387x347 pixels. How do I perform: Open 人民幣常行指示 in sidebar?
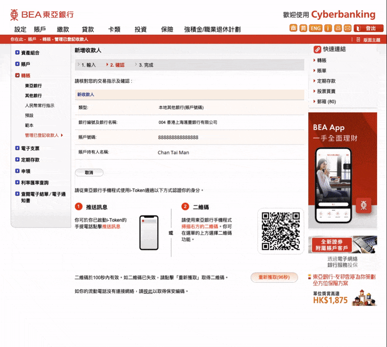(40, 105)
